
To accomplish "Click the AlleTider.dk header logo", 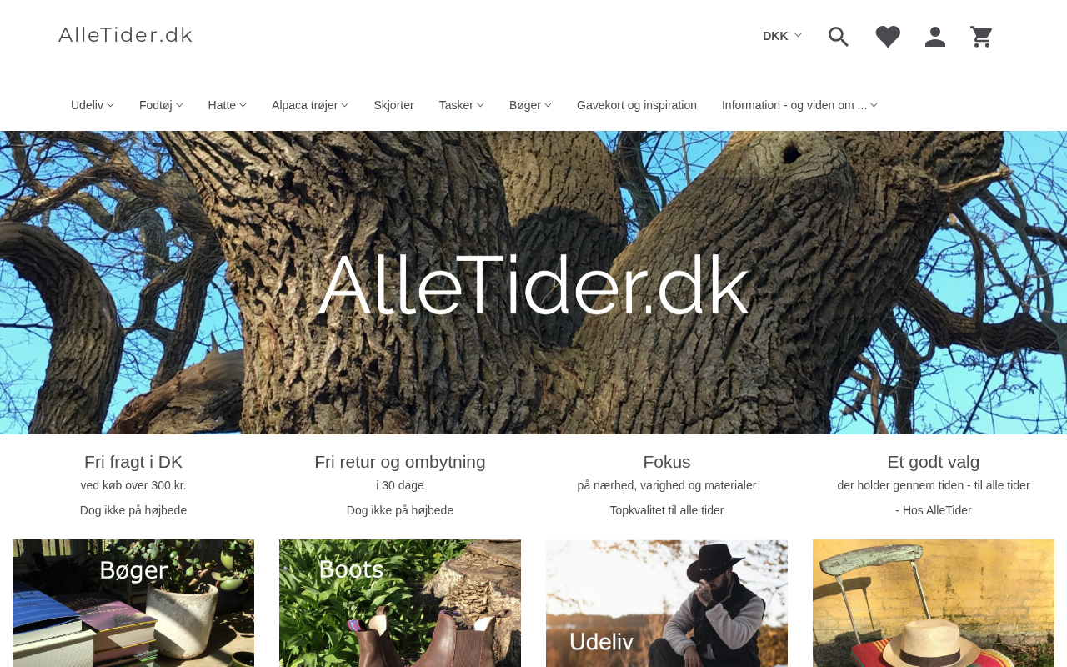I will click(x=125, y=35).
